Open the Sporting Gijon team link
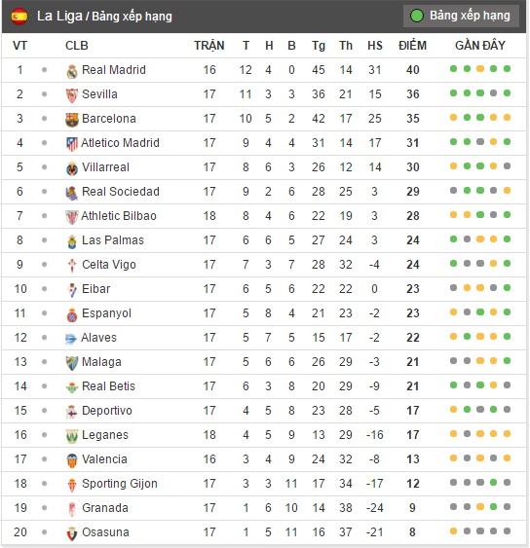This screenshot has height=548, width=530. tap(120, 484)
